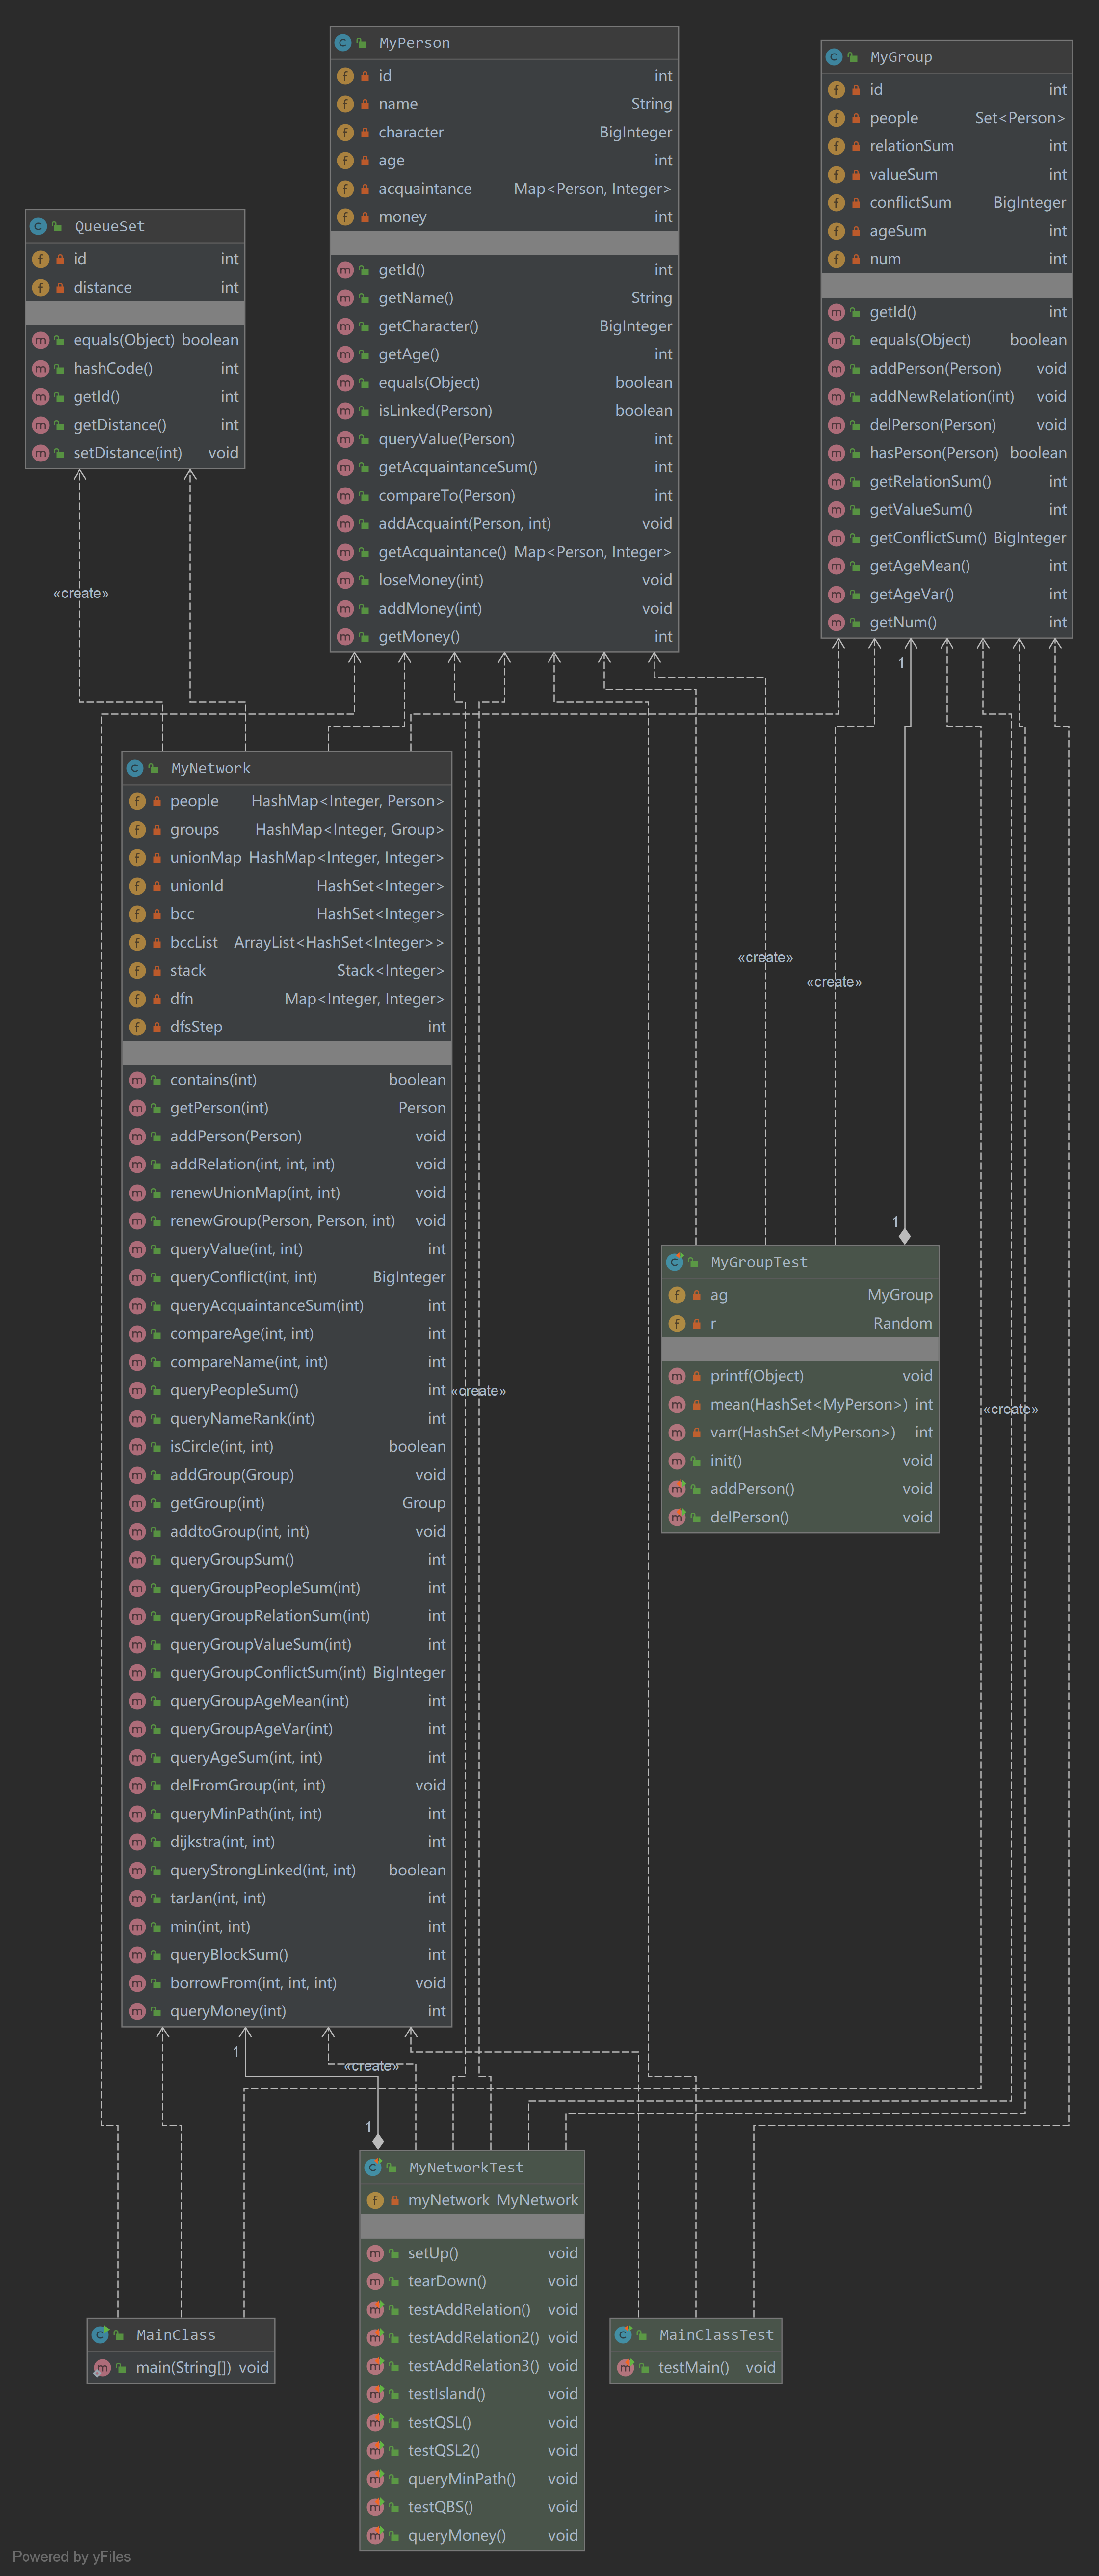This screenshot has height=2576, width=1099.
Task: Click the method icon of isLinked(Person)
Action: point(345,411)
